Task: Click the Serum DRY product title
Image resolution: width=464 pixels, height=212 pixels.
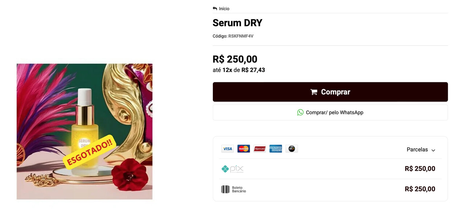Action: 237,23
